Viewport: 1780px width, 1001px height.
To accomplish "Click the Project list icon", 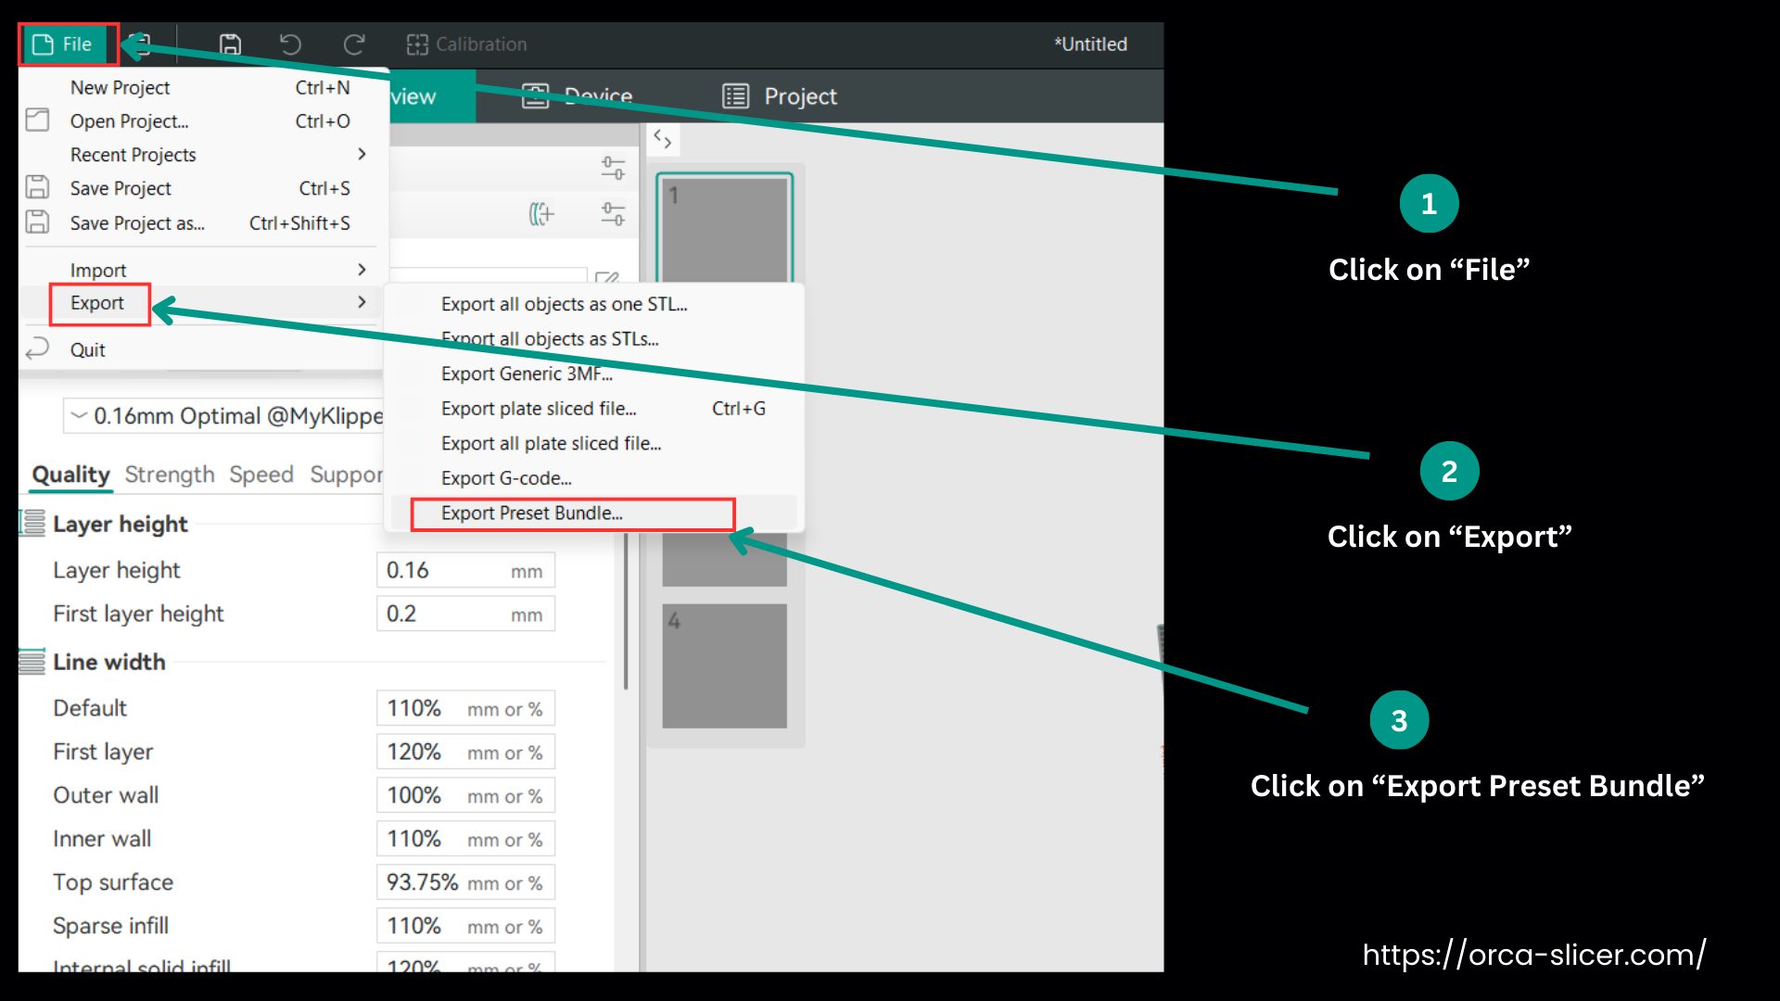I will [735, 95].
